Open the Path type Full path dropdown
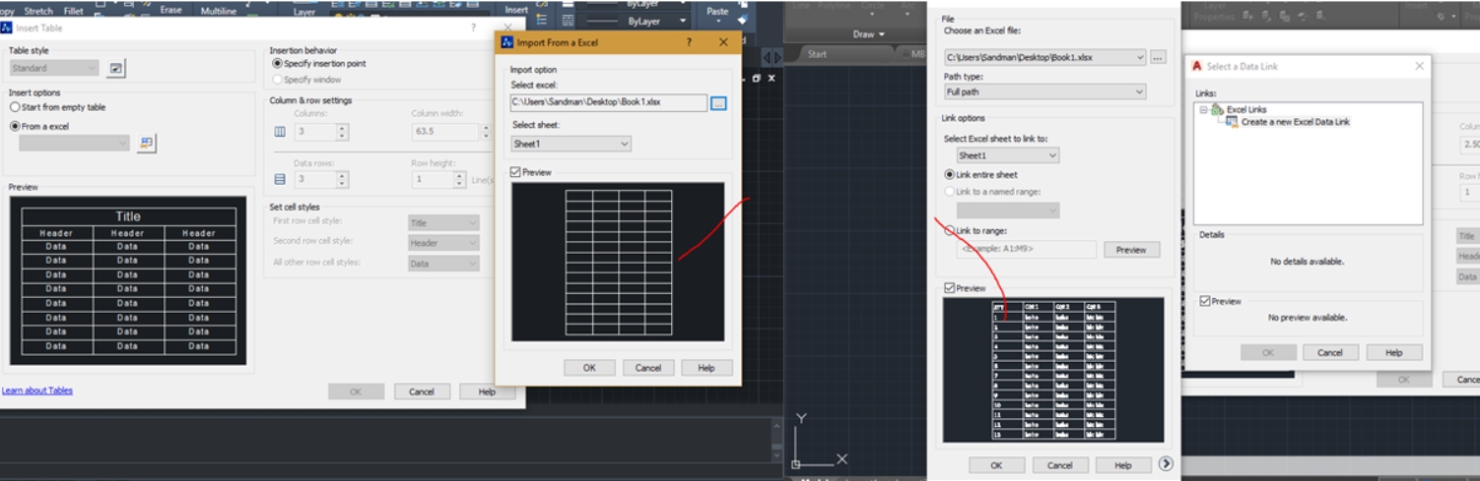1480x481 pixels. 1045,91
